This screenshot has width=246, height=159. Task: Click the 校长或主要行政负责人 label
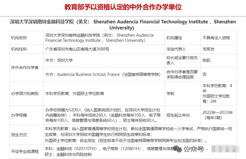(x=182, y=60)
